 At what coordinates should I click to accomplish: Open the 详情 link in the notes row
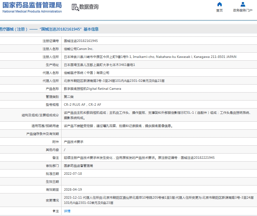coord(67,211)
